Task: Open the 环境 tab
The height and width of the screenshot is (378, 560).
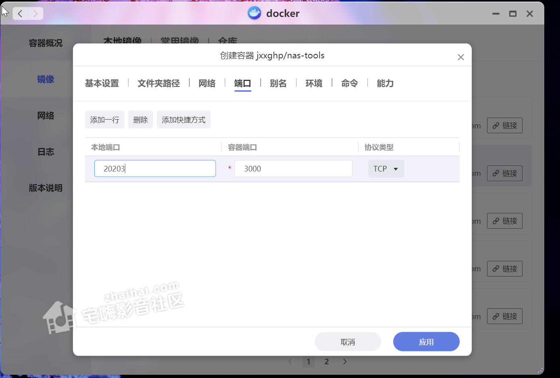Action: click(x=314, y=83)
